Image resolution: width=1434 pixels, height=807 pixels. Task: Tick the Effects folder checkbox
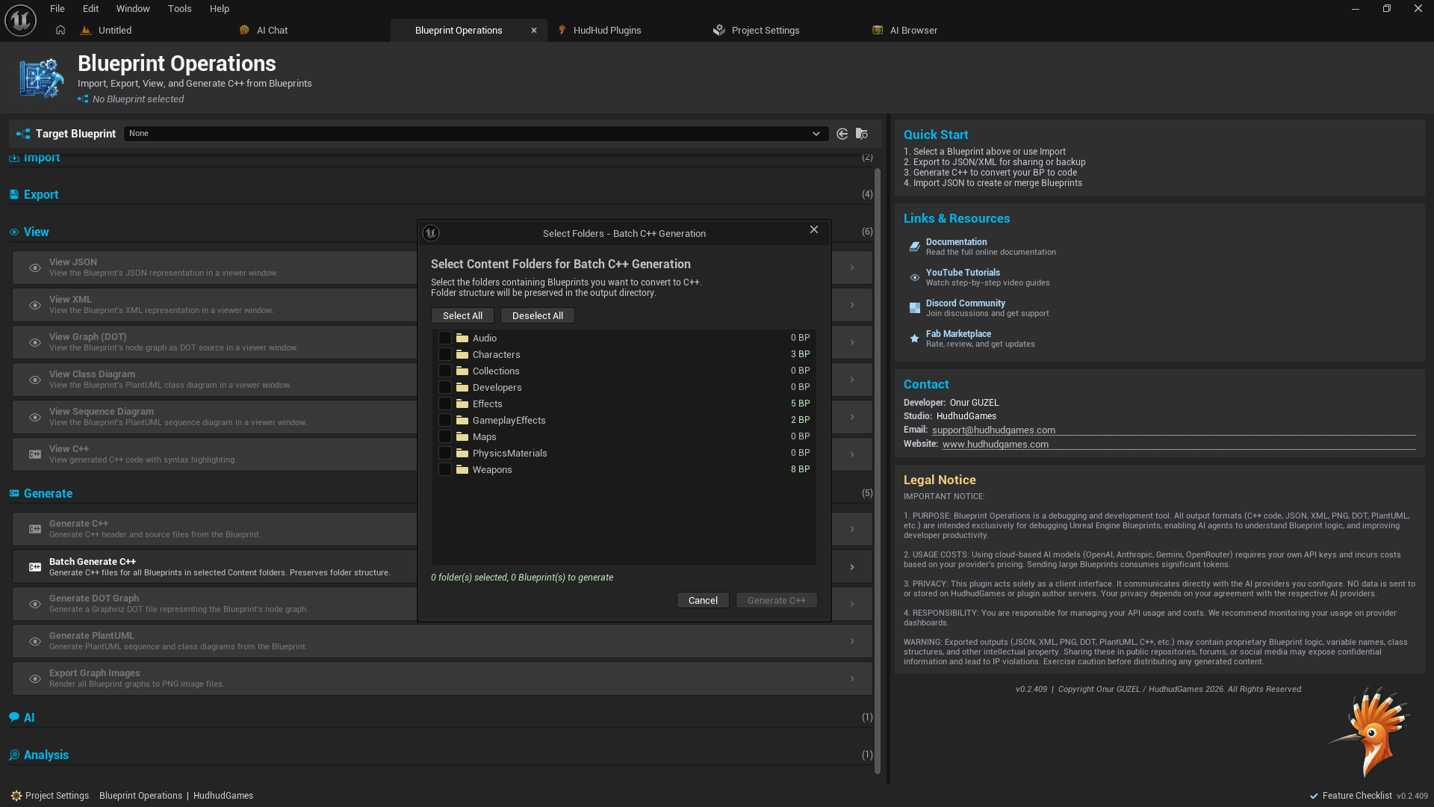[x=445, y=404]
